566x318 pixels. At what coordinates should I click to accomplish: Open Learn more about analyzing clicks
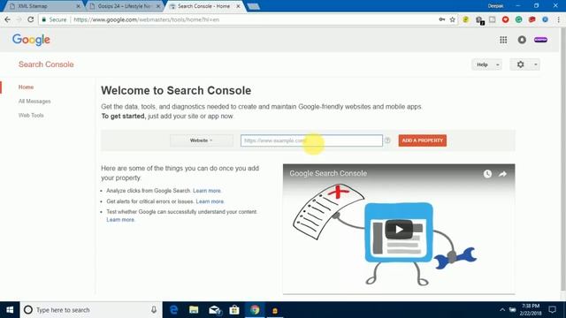point(206,191)
